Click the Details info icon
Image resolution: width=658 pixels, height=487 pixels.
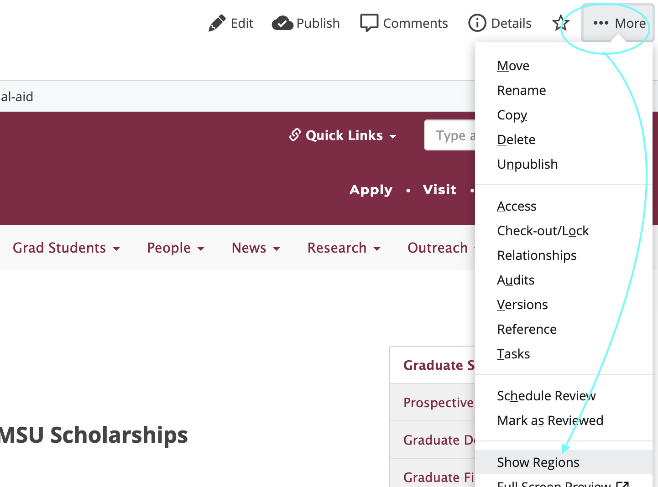pos(477,23)
